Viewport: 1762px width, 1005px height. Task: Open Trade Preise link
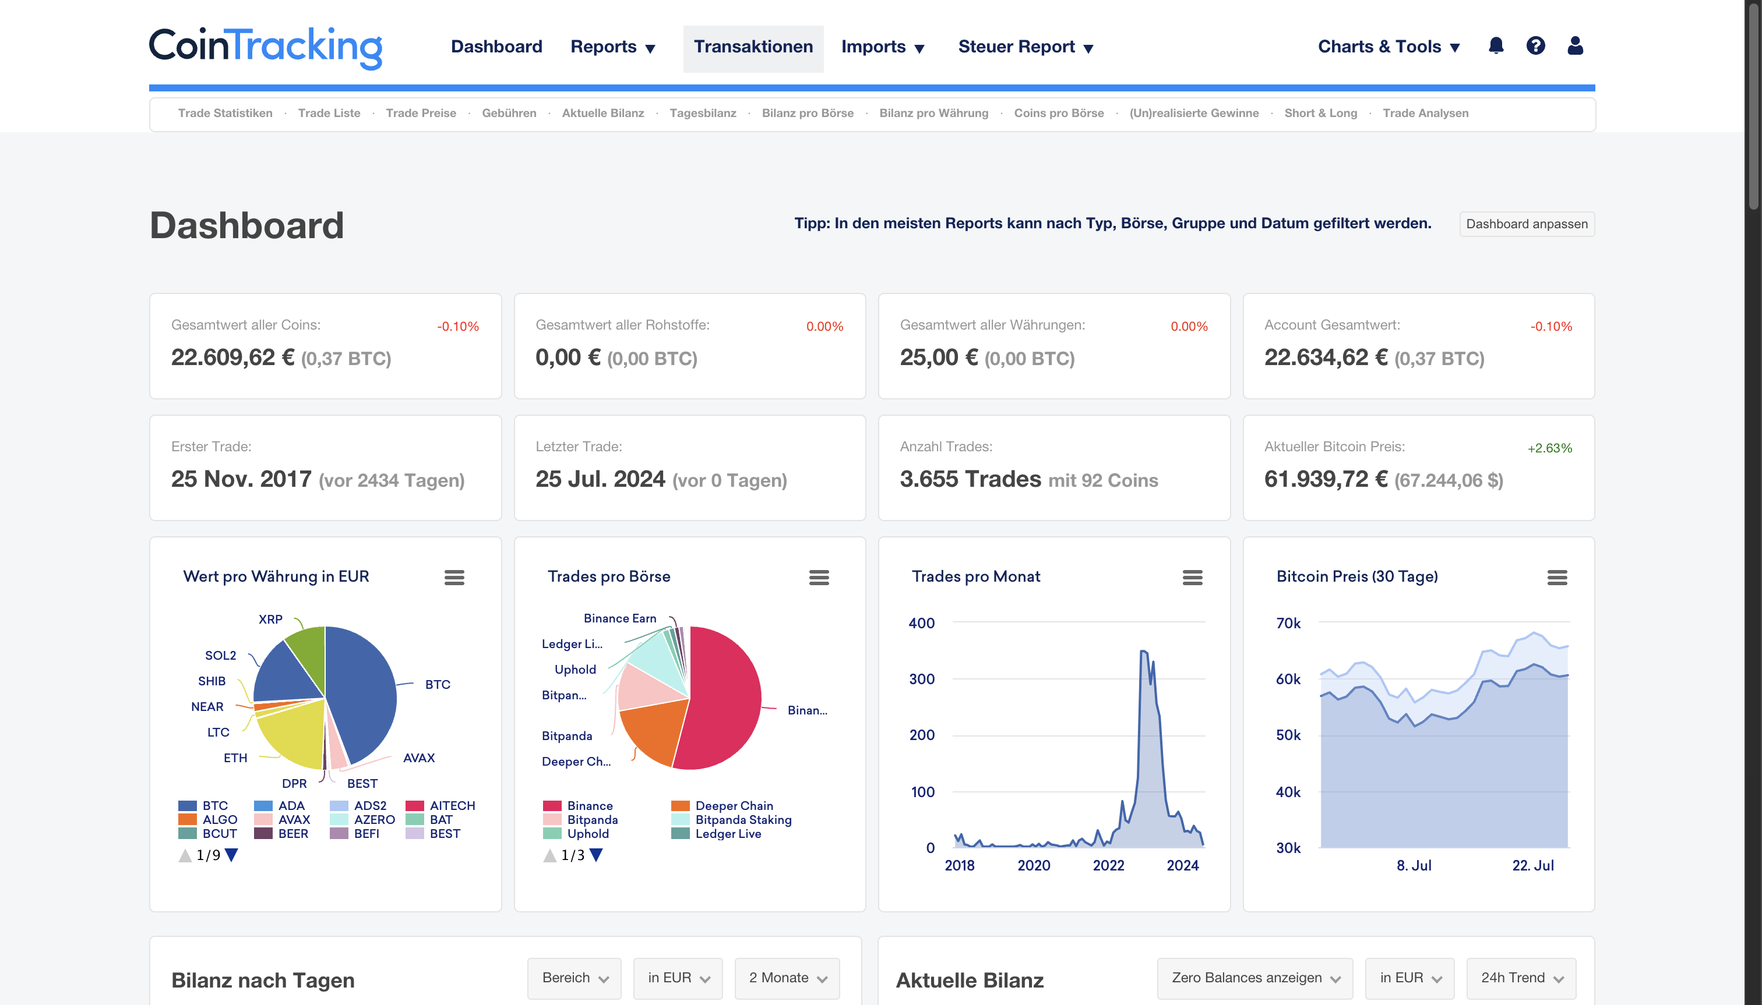pos(421,113)
